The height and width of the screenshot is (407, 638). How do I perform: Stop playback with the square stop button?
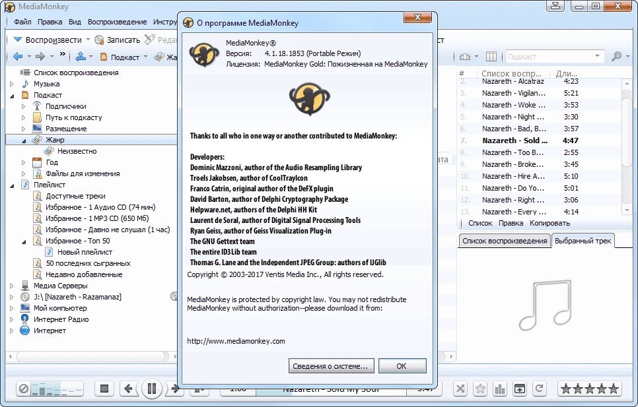pos(104,389)
